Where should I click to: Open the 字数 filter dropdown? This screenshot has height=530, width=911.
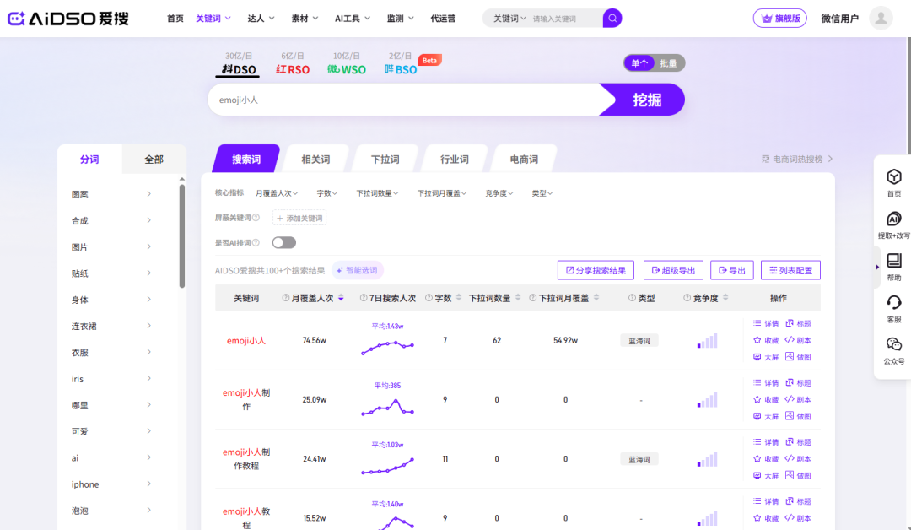[x=327, y=192]
